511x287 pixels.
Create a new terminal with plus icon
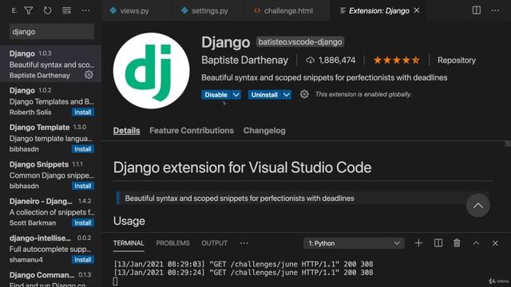point(418,243)
